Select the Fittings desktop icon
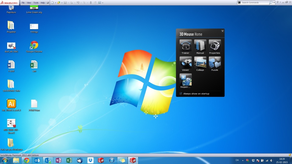This screenshot has height=164, width=292. [x=34, y=28]
